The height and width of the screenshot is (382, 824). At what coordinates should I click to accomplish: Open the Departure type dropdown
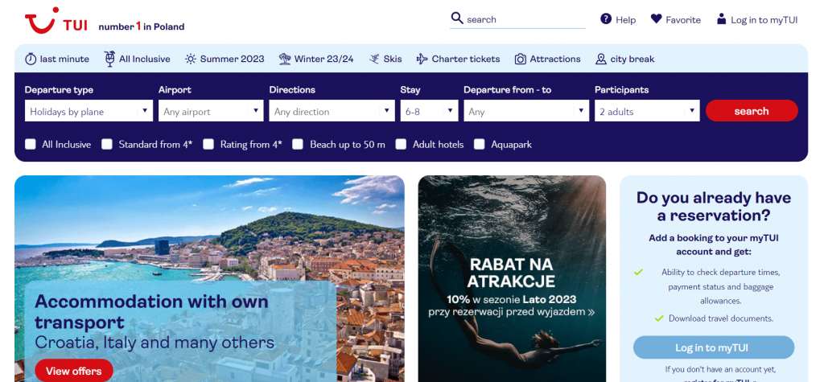(x=89, y=111)
